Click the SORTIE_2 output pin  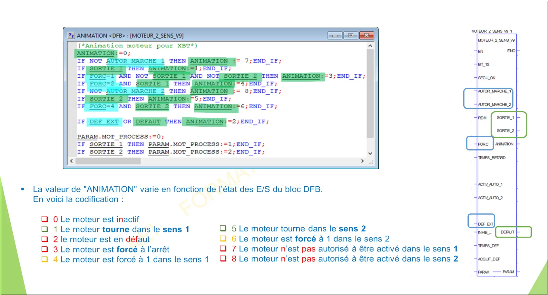coord(505,131)
